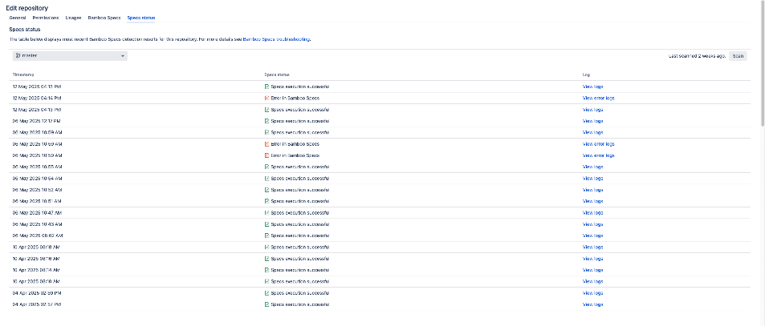View logs for 06 May 10:52 AM
This screenshot has height=326, width=765.
(592, 190)
